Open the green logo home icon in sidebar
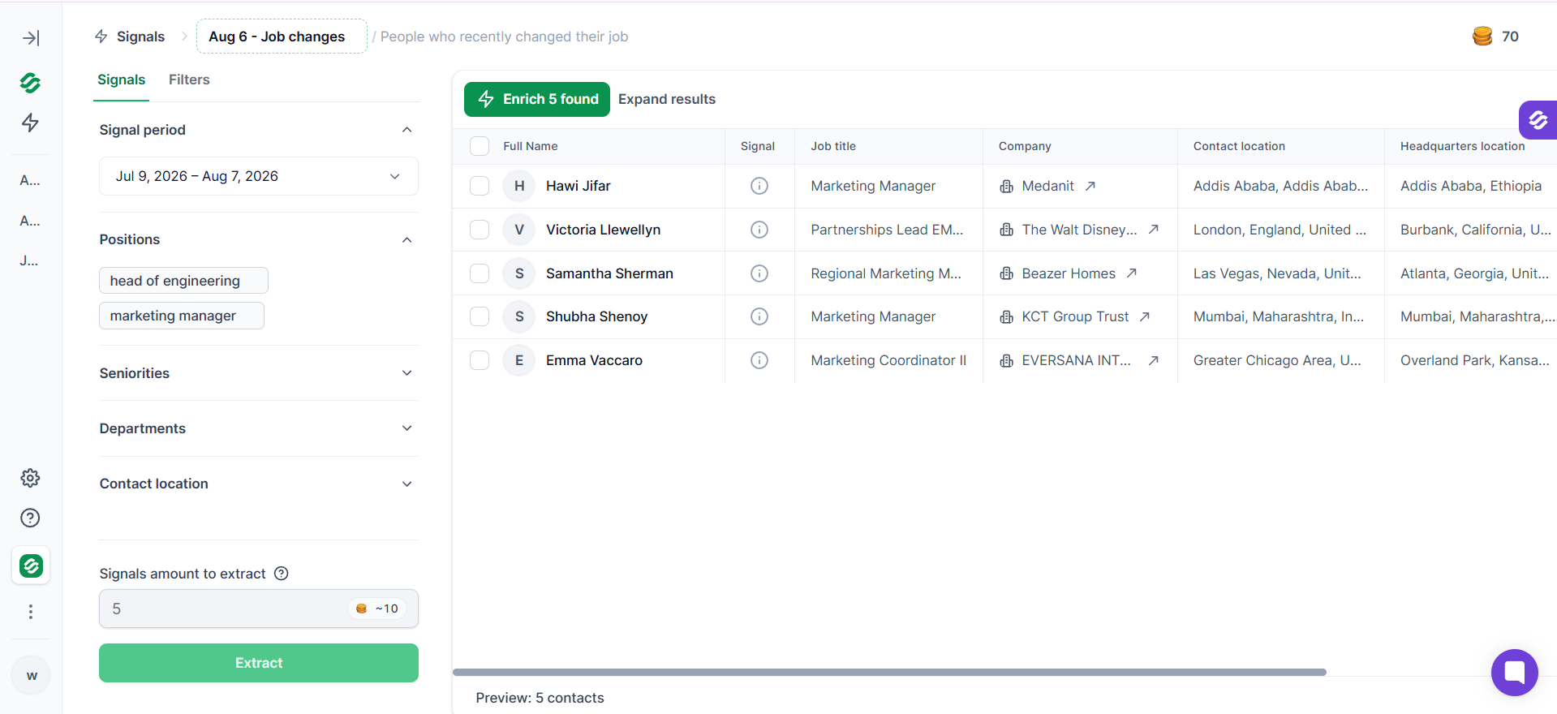The height and width of the screenshot is (714, 1557). [31, 83]
